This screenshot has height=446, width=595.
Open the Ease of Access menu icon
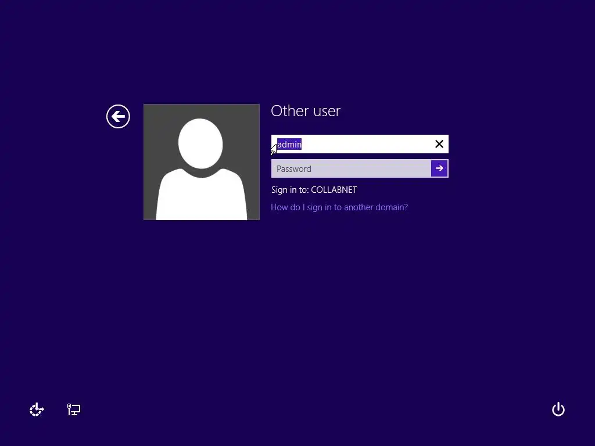(37, 409)
